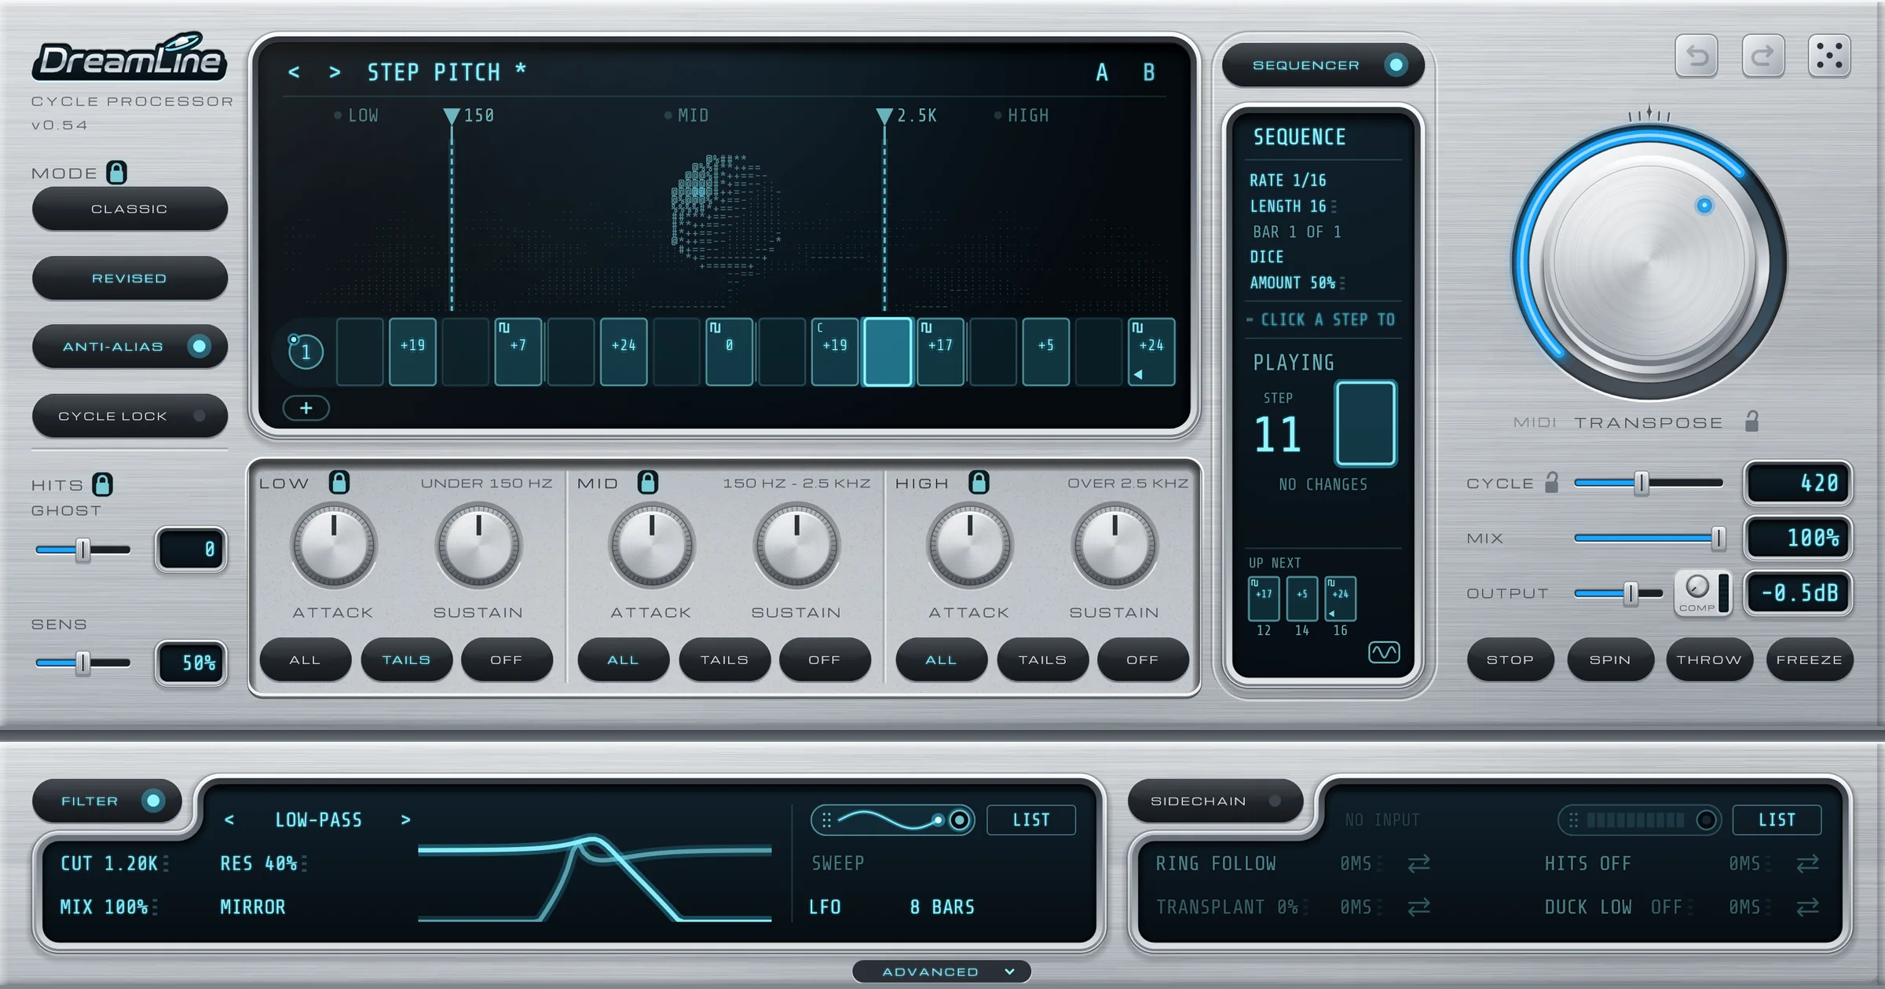The image size is (1885, 989).
Task: Click the plus button to add a lane
Action: pos(306,408)
